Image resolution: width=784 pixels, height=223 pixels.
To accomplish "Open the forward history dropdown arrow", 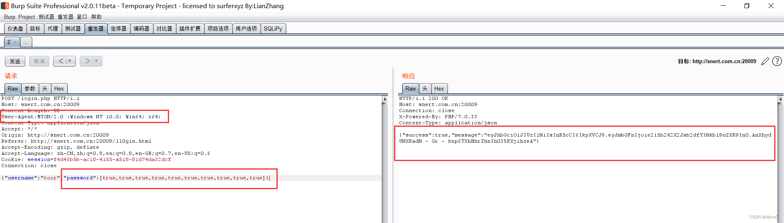I will click(x=97, y=61).
